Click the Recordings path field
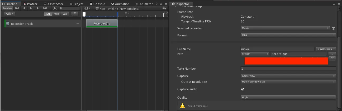This screenshot has height=111, width=342. 299,54
